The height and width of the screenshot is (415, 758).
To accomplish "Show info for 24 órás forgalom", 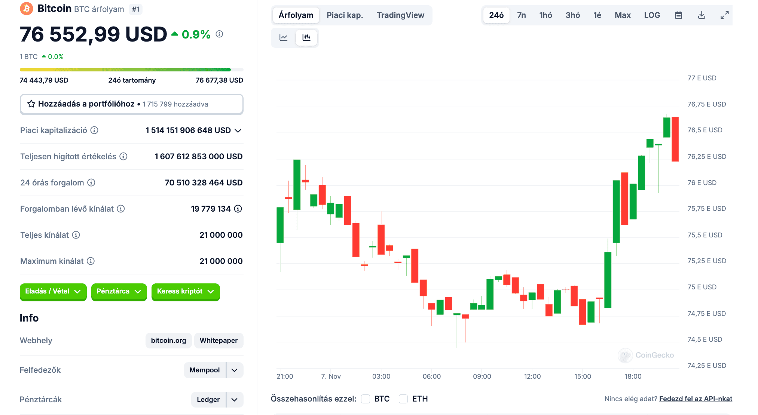I will (x=91, y=182).
